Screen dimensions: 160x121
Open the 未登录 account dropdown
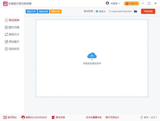point(115,3)
